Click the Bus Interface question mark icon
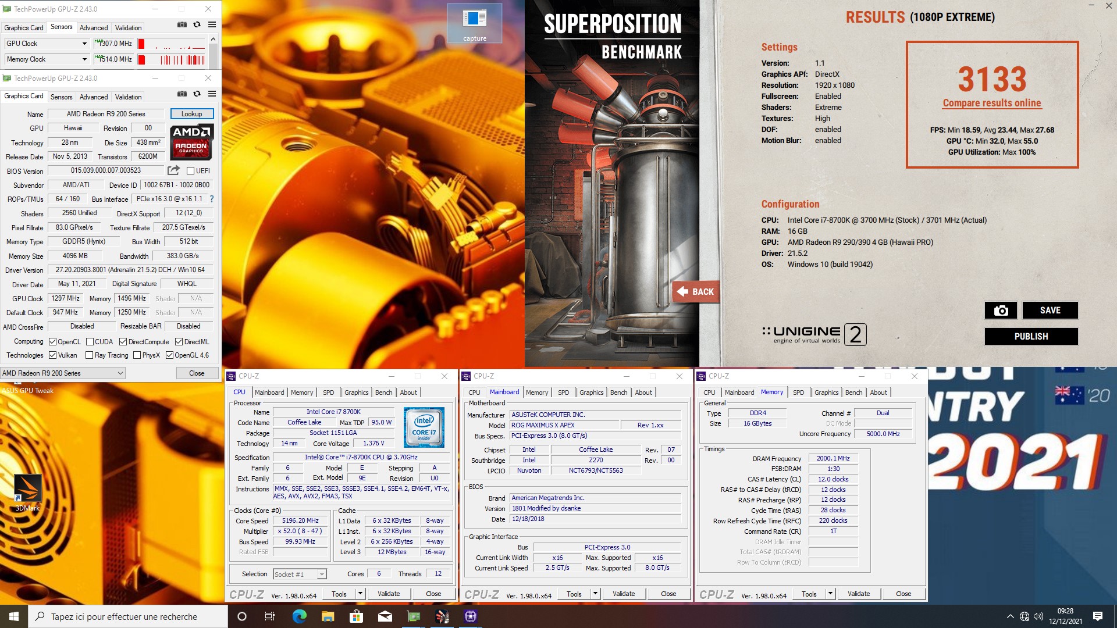This screenshot has width=1117, height=628. click(212, 199)
